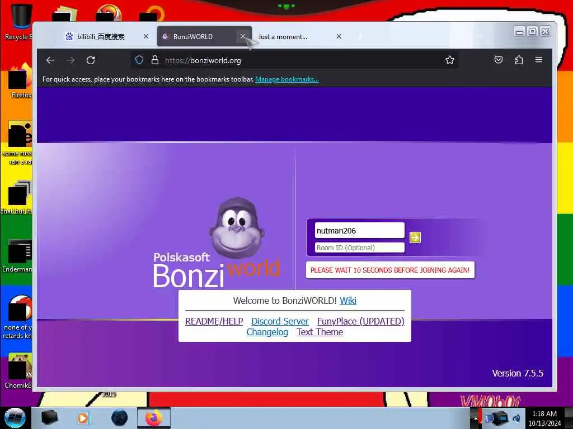This screenshot has height=429, width=573.
Task: Click the wait 10 seconds warning message
Action: tap(390, 270)
